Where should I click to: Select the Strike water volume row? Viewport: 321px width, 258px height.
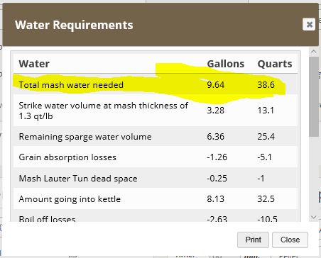click(156, 111)
